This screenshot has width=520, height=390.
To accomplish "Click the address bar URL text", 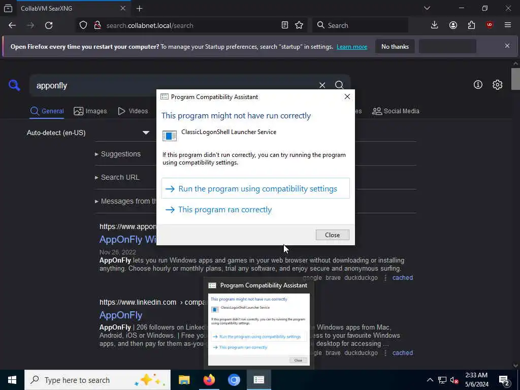I will click(150, 25).
